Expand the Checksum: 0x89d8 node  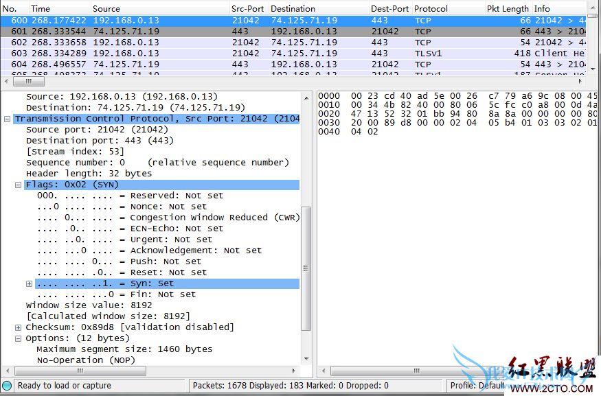click(18, 327)
